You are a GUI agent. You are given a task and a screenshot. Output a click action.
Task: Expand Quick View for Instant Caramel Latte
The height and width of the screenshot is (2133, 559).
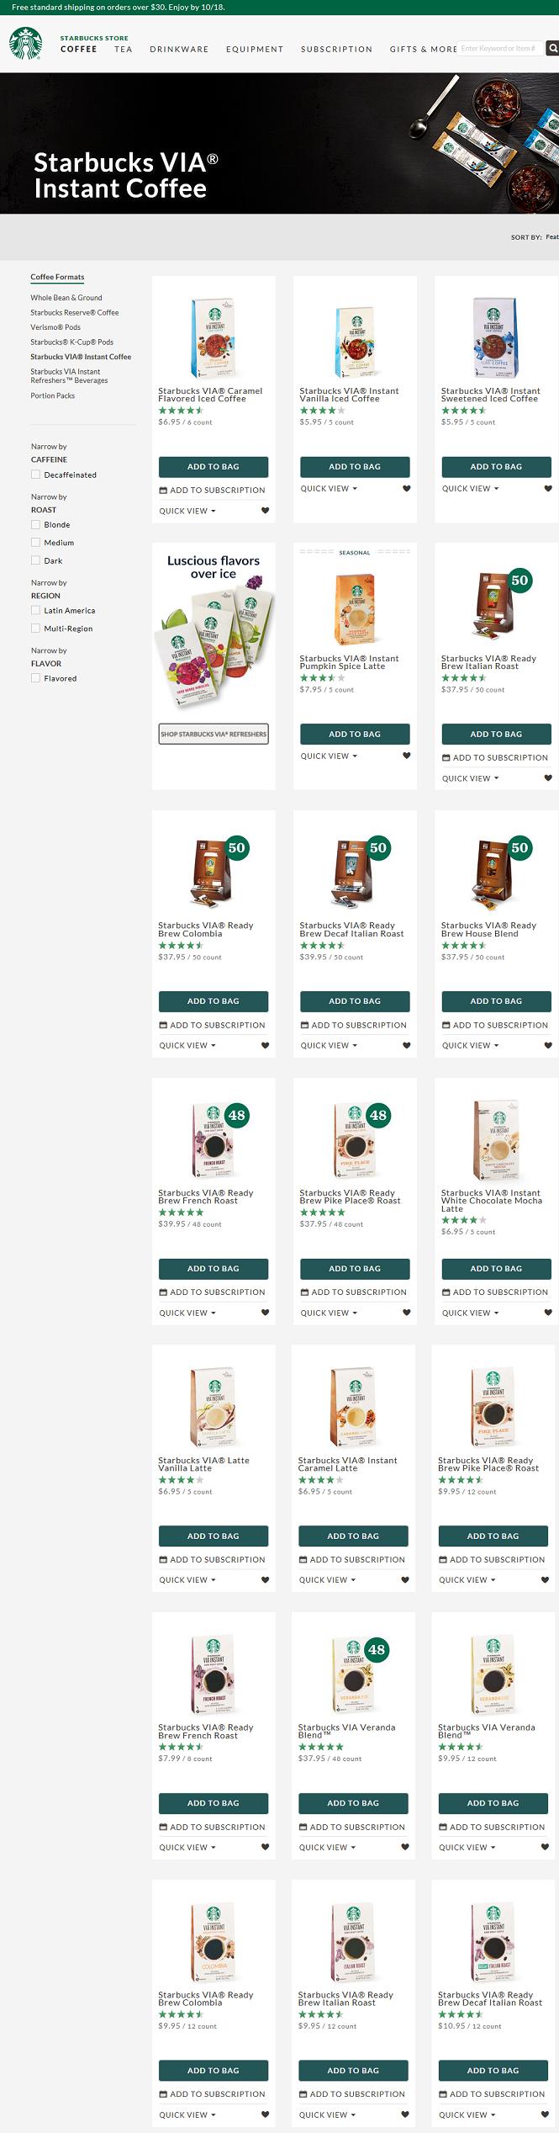[x=327, y=1580]
